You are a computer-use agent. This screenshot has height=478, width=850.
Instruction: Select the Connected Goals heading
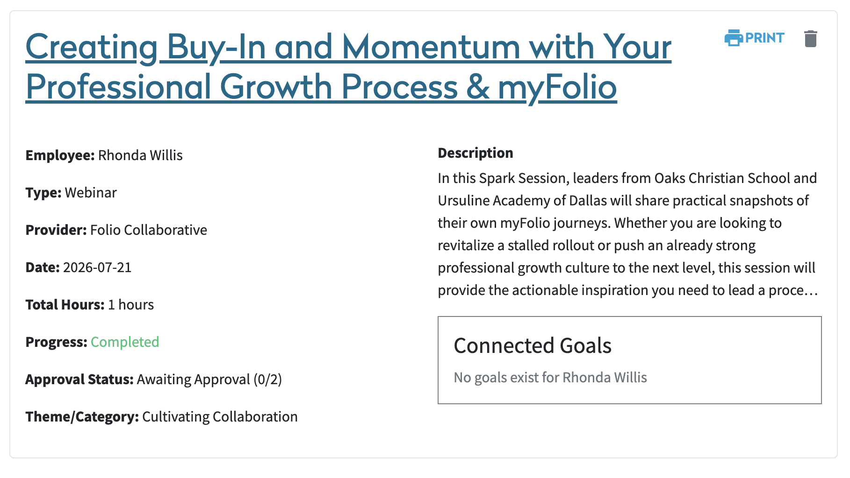pos(533,345)
